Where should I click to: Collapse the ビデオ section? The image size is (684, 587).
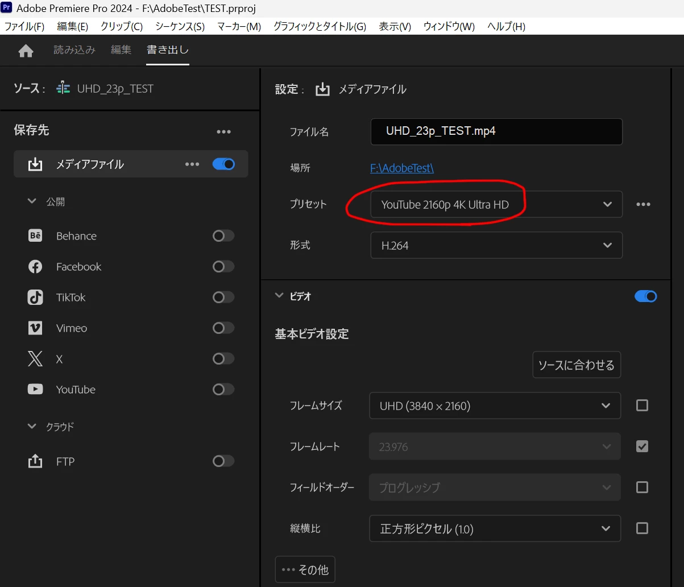click(x=279, y=296)
